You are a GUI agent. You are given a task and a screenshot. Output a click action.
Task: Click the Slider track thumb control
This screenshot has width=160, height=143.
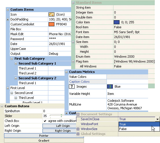[x=61, y=116]
